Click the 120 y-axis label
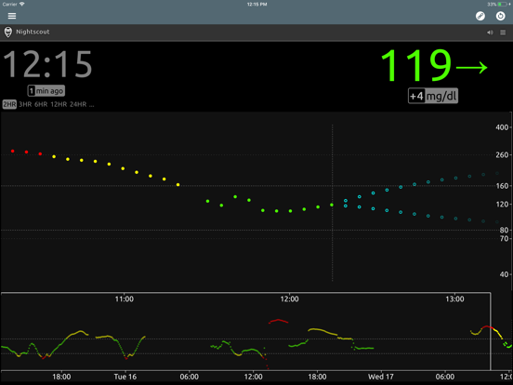The height and width of the screenshot is (385, 513). (502, 205)
